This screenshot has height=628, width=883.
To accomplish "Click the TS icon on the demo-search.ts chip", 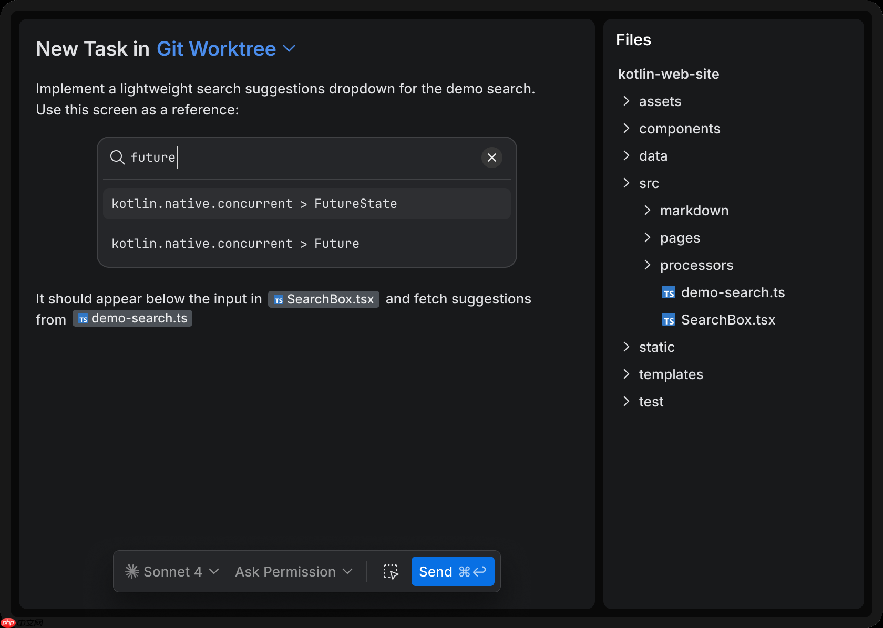I will [x=83, y=318].
